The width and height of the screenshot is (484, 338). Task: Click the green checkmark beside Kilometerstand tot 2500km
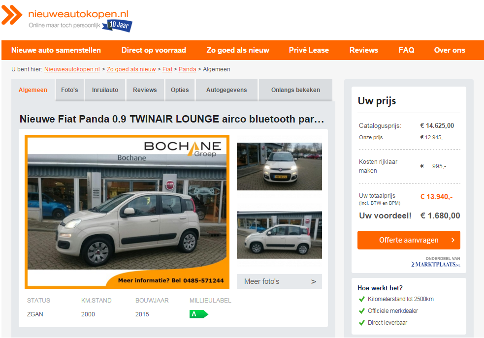362,299
